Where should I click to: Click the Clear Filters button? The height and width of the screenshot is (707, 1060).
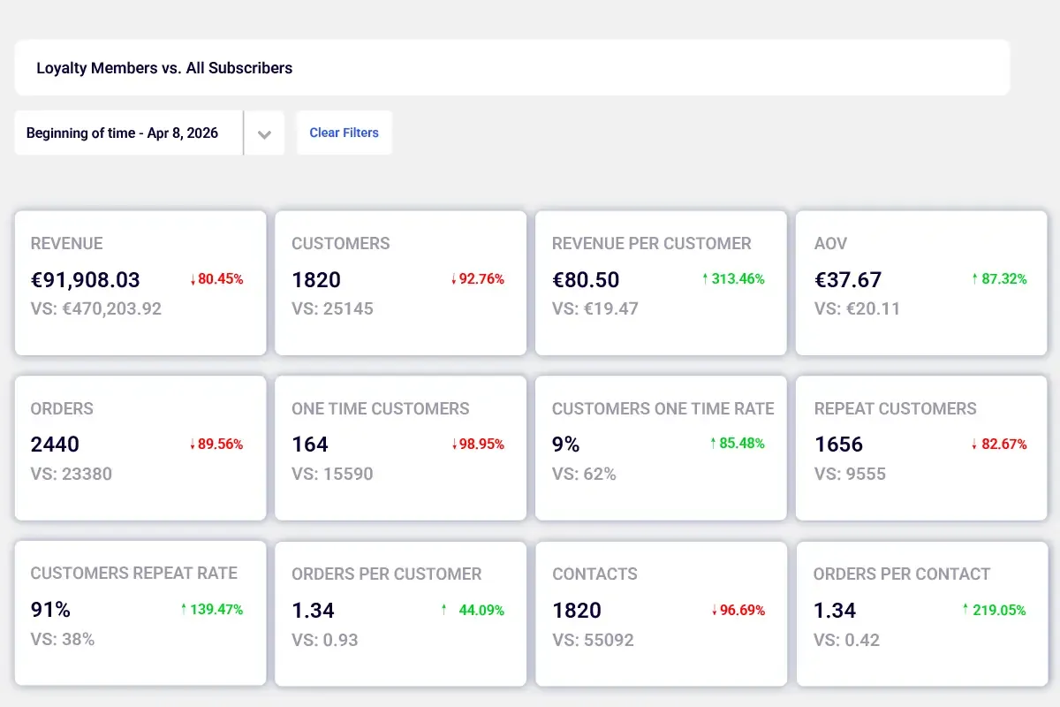pyautogui.click(x=344, y=133)
